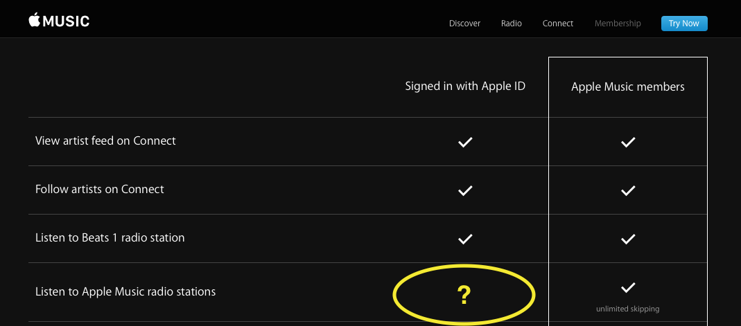Image resolution: width=741 pixels, height=326 pixels.
Task: Click the Beats 1 members checkmark
Action: coord(627,239)
